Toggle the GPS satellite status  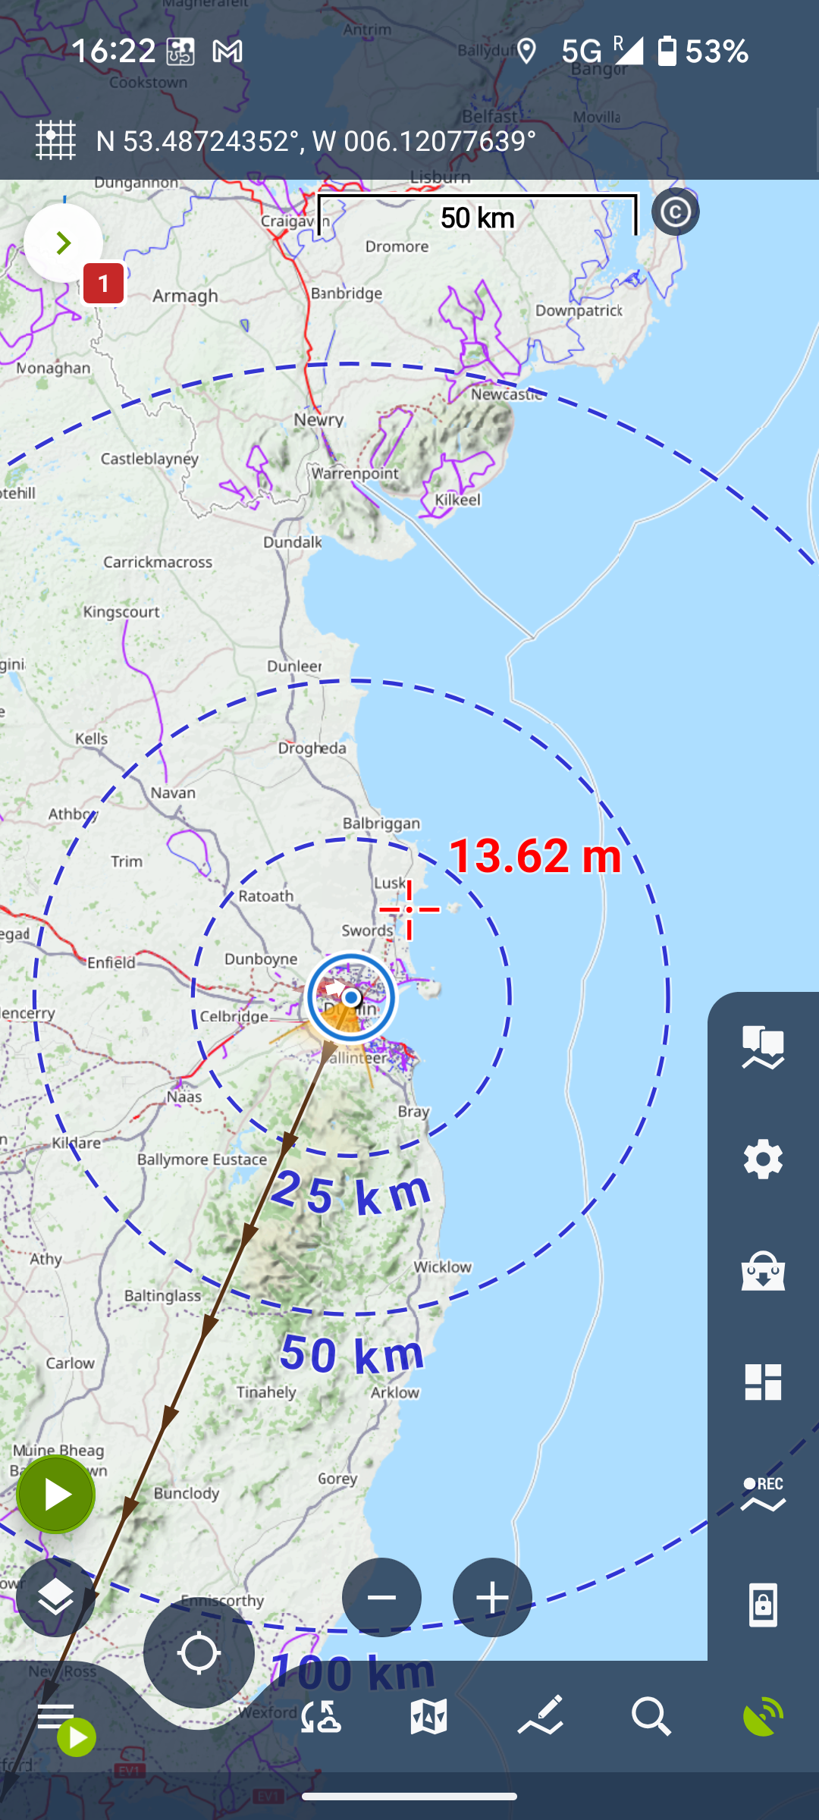click(x=763, y=1717)
